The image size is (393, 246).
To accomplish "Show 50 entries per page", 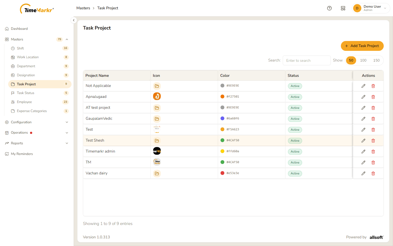I will (351, 60).
